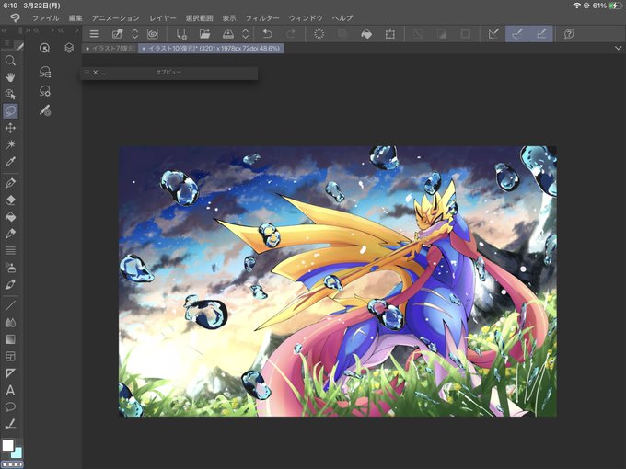626x469 pixels.
Task: Click the Clear dotted circle icon
Action: [319, 34]
